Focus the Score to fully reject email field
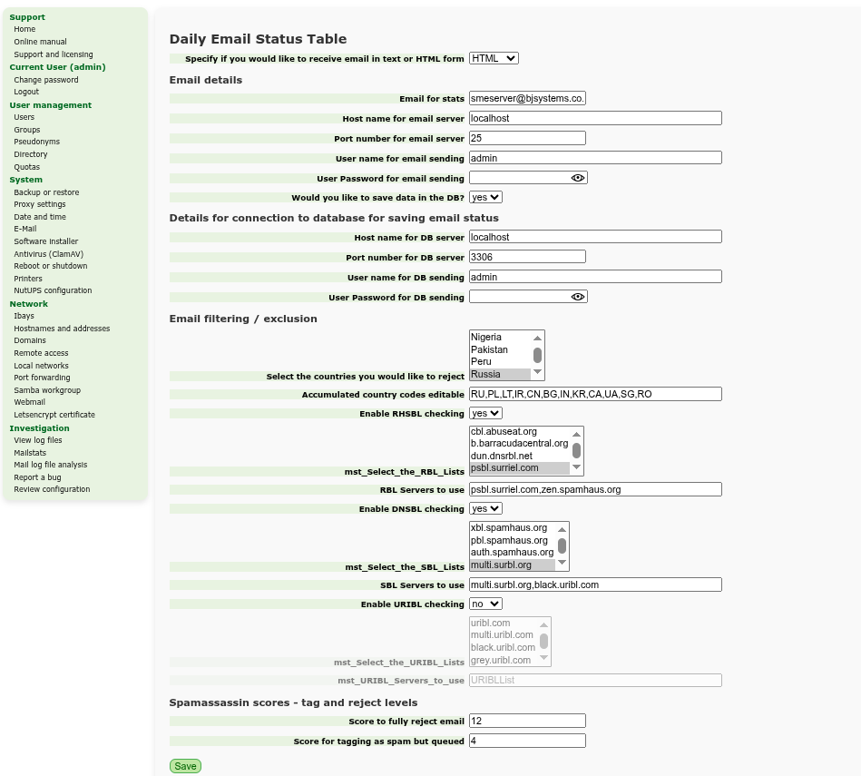861x776 pixels. [x=527, y=721]
